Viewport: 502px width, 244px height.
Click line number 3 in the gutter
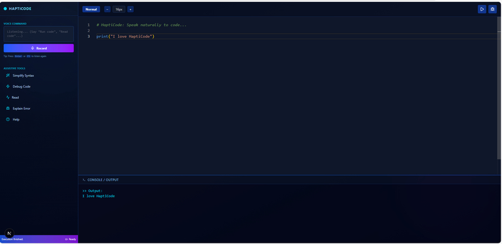tap(88, 37)
